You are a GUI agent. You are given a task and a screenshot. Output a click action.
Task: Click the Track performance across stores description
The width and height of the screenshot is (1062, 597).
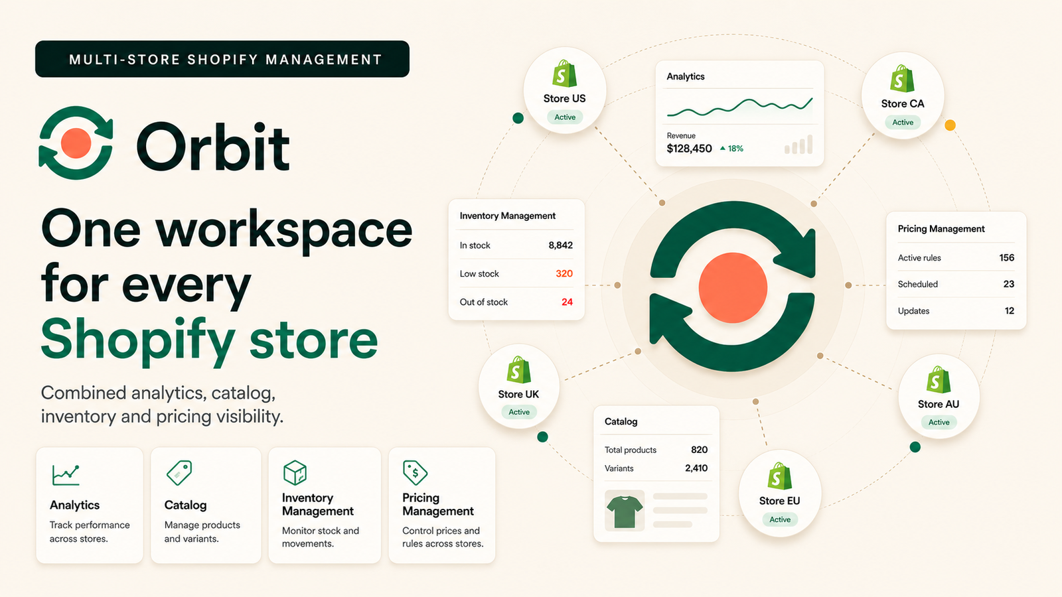[90, 532]
